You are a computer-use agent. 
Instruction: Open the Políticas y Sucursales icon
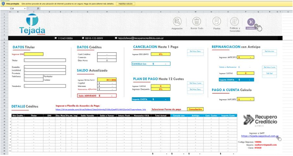[234, 22]
